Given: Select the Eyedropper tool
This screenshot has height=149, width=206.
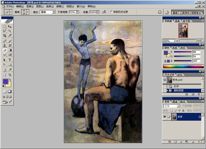Looking at the screenshot, I should tap(10, 70).
